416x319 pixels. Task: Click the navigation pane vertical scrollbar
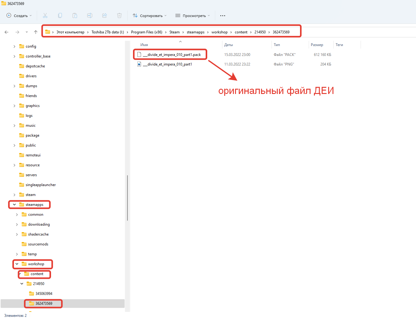coord(127,198)
